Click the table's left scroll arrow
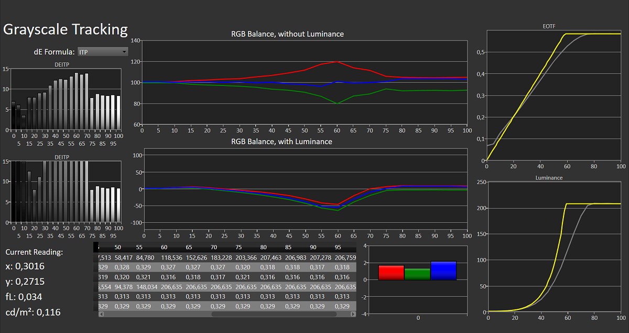Viewport: 629px width, 333px height. 101,314
